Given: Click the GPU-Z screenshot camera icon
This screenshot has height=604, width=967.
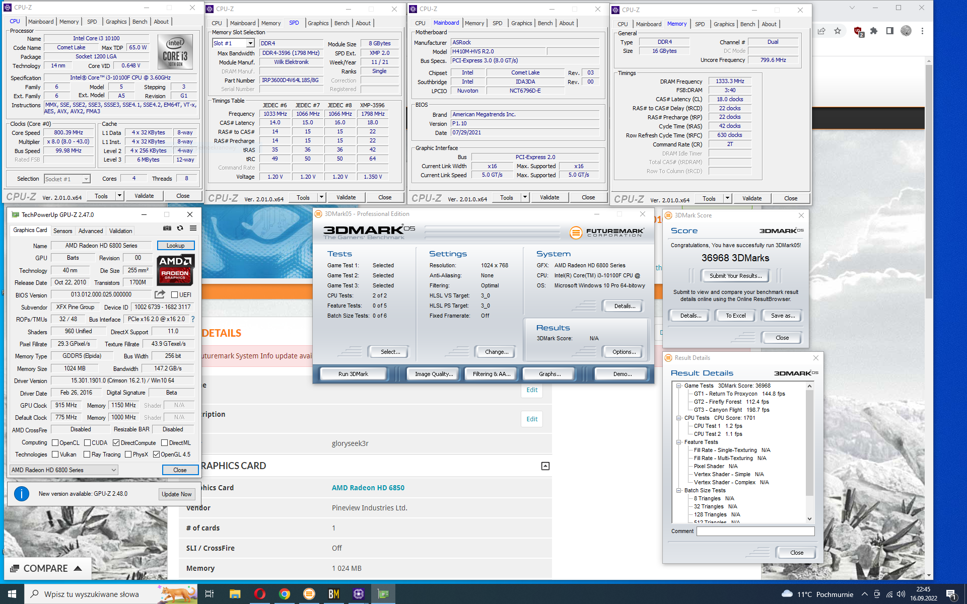Looking at the screenshot, I should (167, 229).
